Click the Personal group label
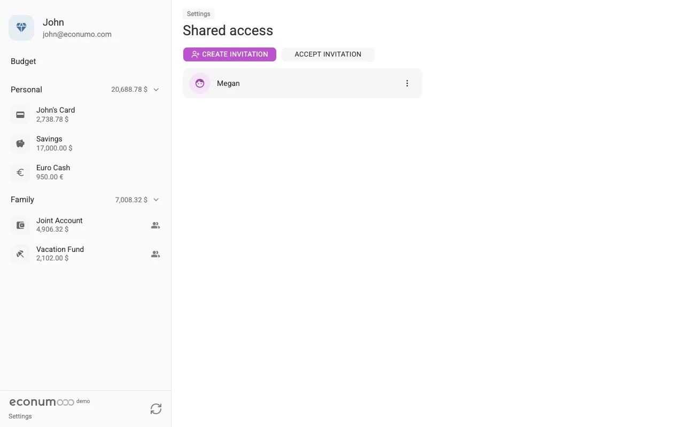This screenshot has height=427, width=684. click(x=26, y=90)
